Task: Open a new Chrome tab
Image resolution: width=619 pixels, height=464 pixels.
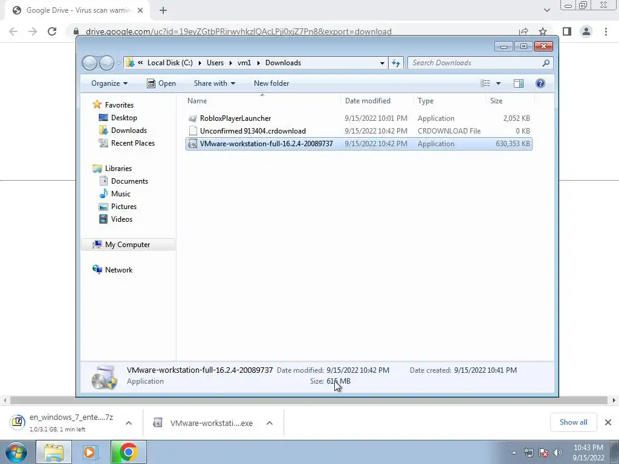Action: point(163,10)
